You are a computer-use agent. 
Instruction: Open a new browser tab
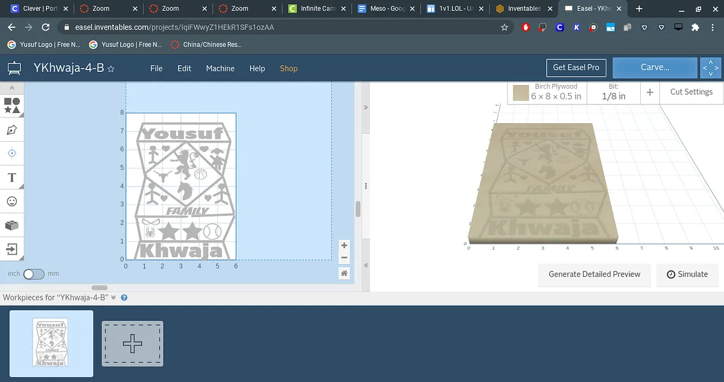coord(639,8)
